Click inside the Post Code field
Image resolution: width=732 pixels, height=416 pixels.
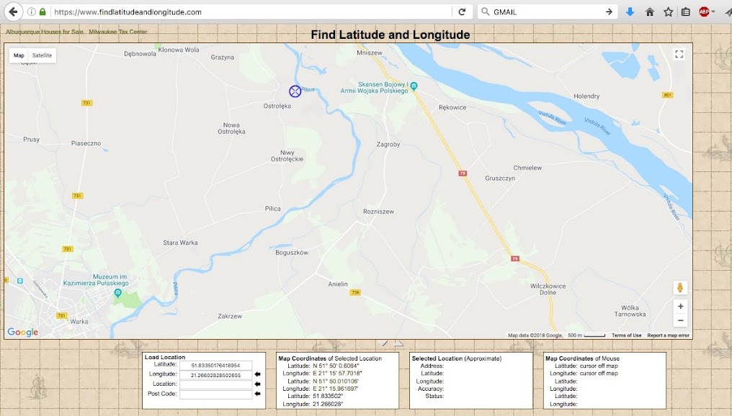click(215, 394)
